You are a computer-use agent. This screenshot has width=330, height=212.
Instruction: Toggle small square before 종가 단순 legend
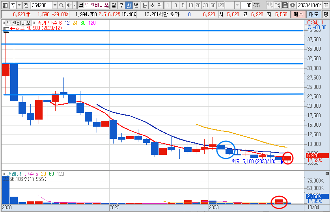click(x=34, y=23)
